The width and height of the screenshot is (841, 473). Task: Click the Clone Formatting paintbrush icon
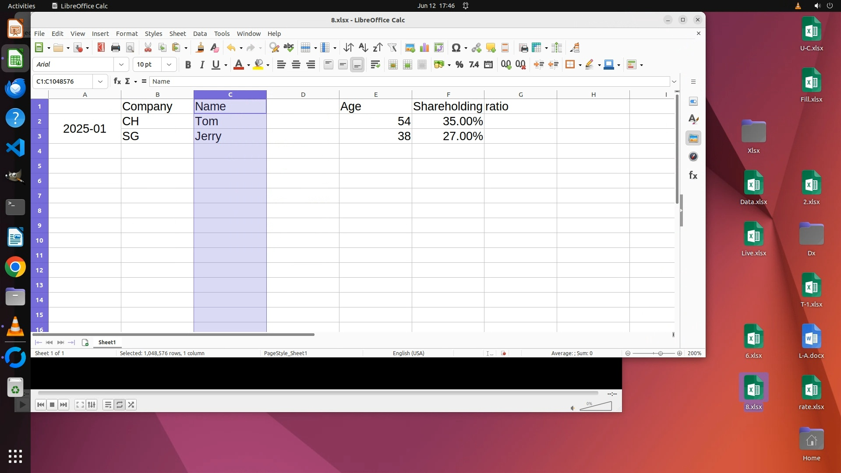200,48
